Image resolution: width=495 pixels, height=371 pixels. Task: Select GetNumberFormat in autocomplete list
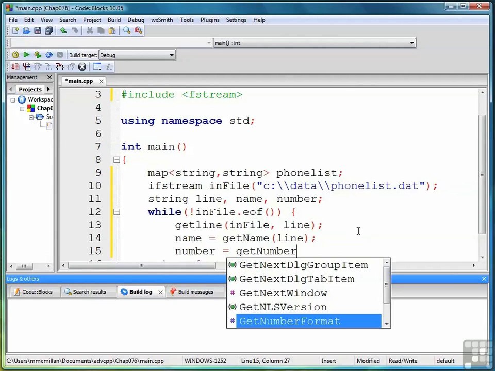click(309, 321)
